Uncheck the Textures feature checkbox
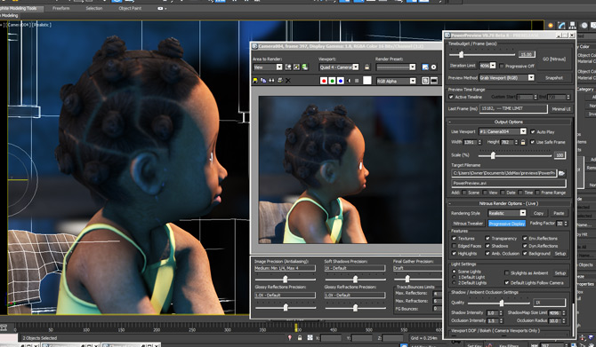The width and height of the screenshot is (596, 347). coord(454,239)
